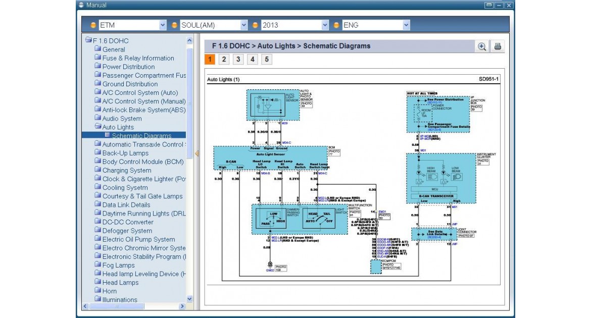This screenshot has height=318, width=591.
Task: Open A/C Control System (Manual) folder
Action: [x=140, y=101]
